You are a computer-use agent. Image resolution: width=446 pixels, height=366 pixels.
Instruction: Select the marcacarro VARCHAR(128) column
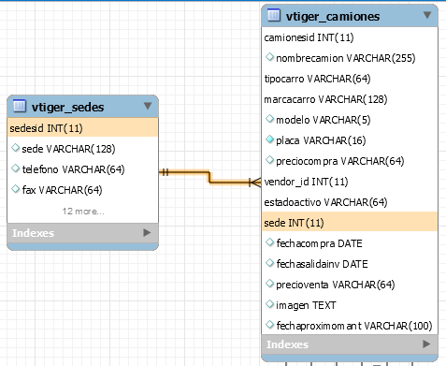point(350,99)
